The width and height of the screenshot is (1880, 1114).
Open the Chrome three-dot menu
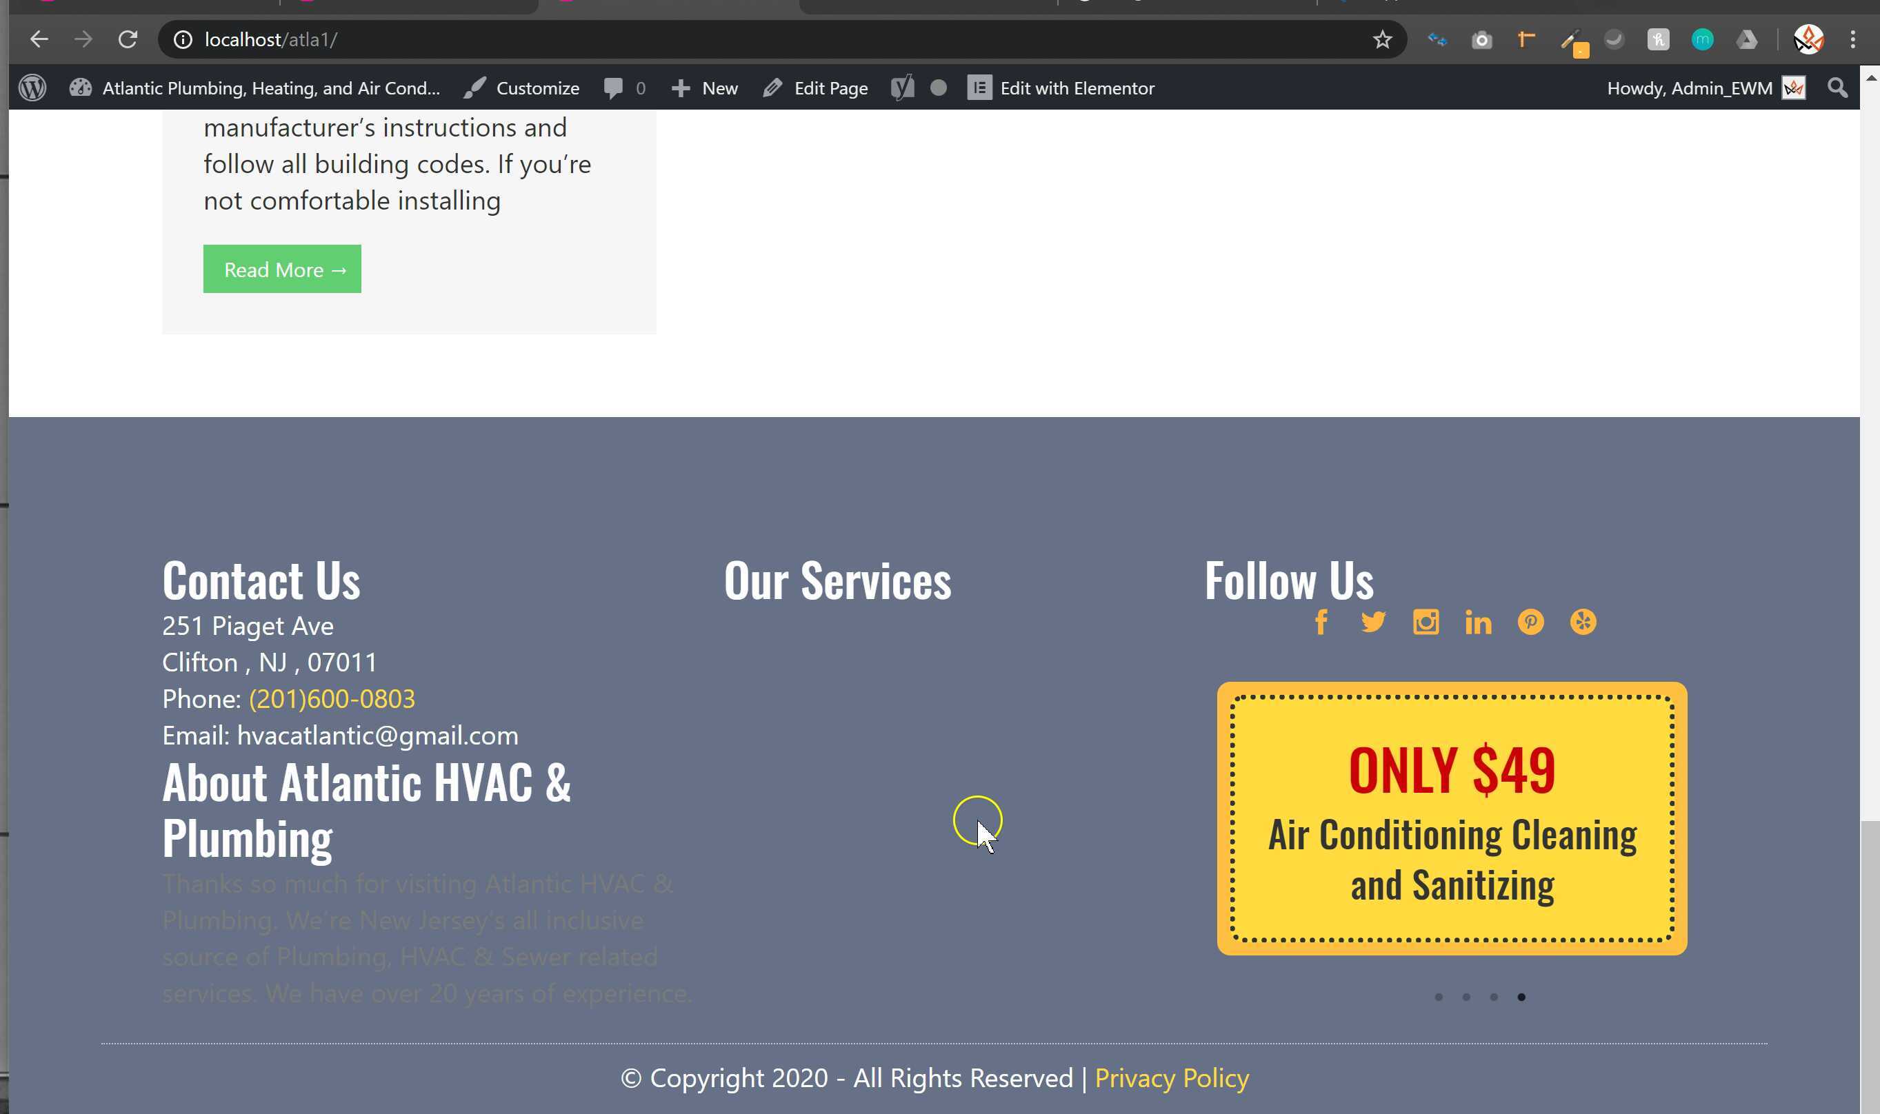(x=1852, y=40)
